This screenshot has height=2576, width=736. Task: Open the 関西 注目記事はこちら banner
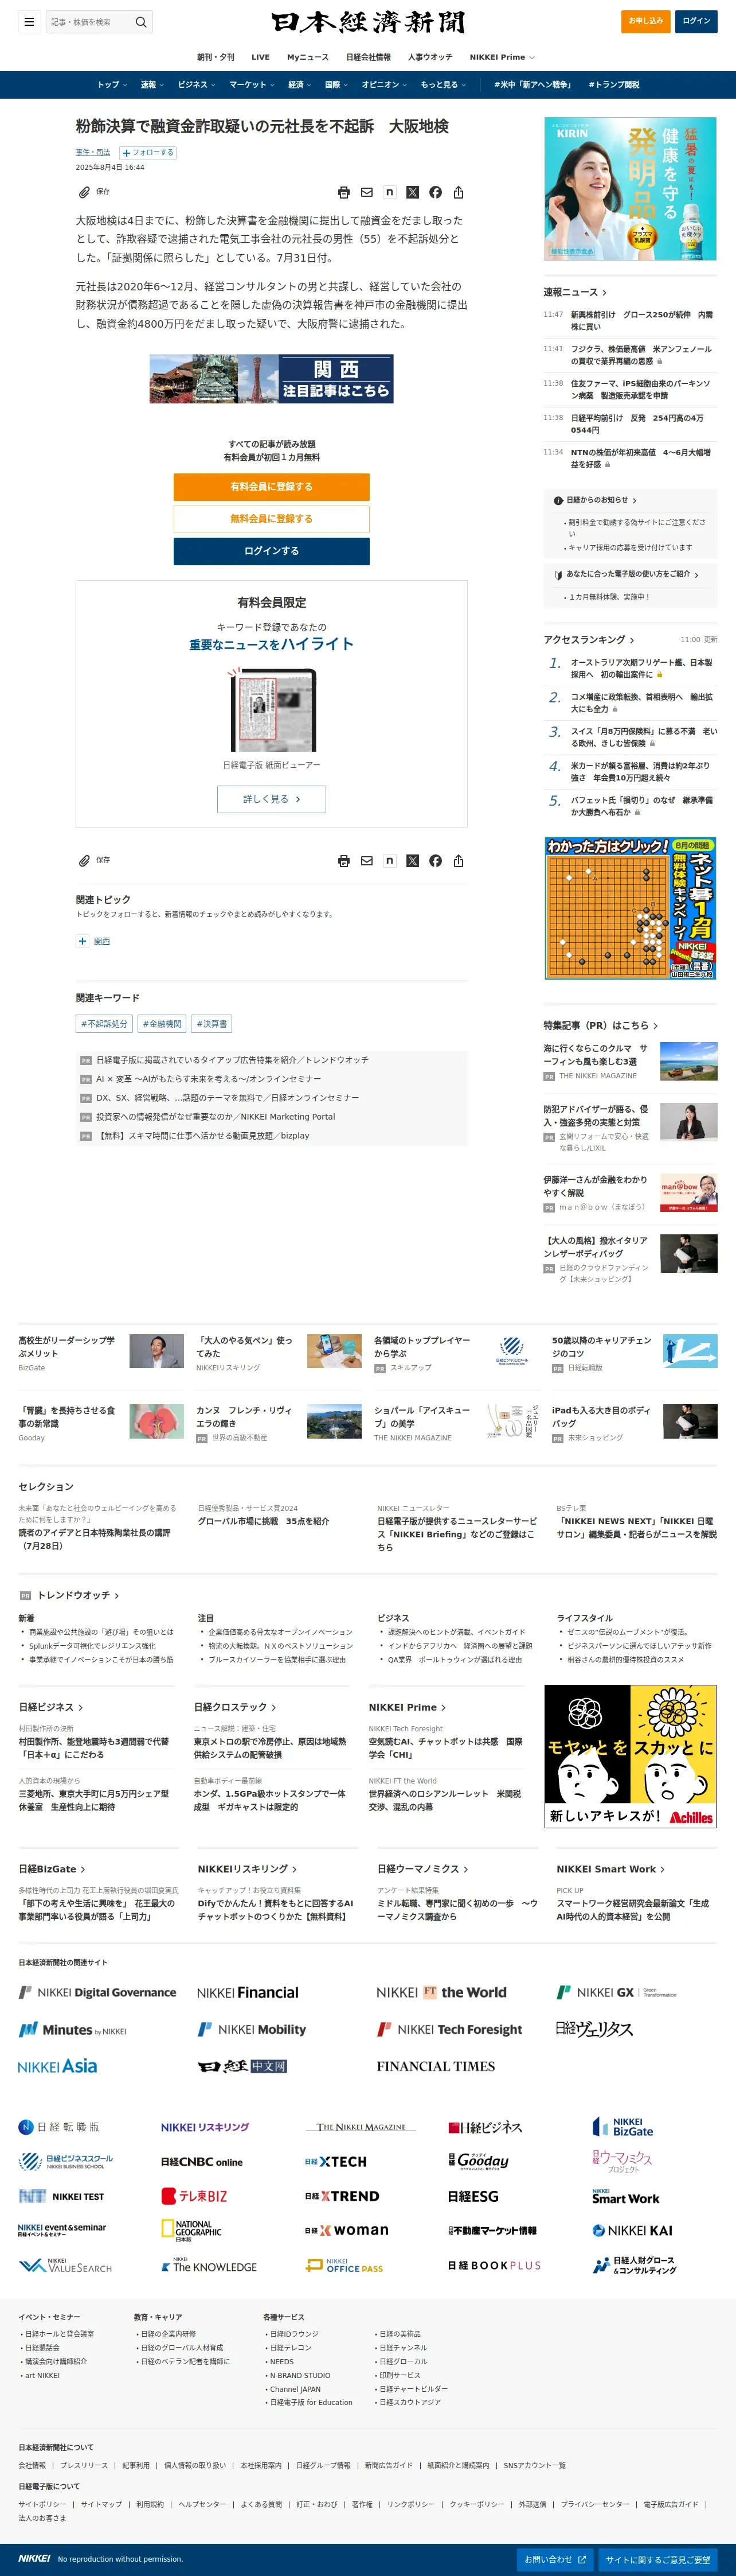click(x=272, y=379)
